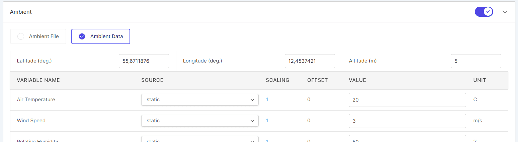Click the Altitude input field
The image size is (518, 142).
coord(476,61)
